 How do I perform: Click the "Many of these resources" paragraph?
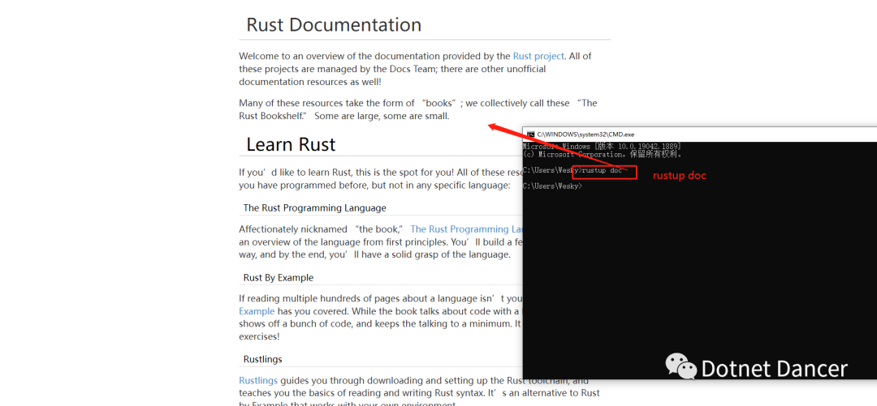coord(418,109)
